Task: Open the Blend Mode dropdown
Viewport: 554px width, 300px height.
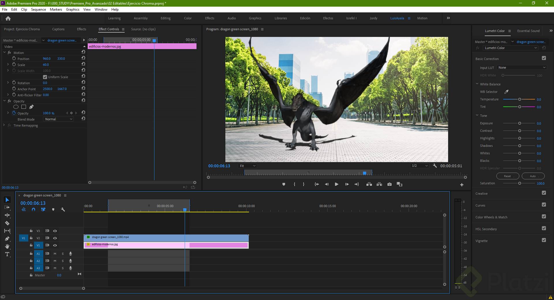Action: (x=59, y=119)
